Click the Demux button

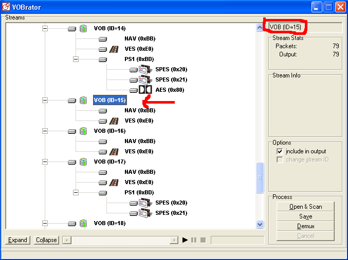[x=306, y=226]
